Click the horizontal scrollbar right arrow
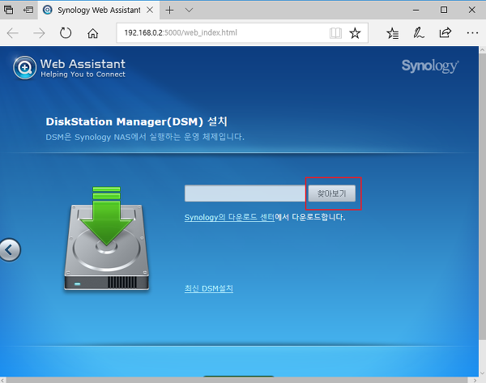The image size is (486, 383). tap(475, 380)
